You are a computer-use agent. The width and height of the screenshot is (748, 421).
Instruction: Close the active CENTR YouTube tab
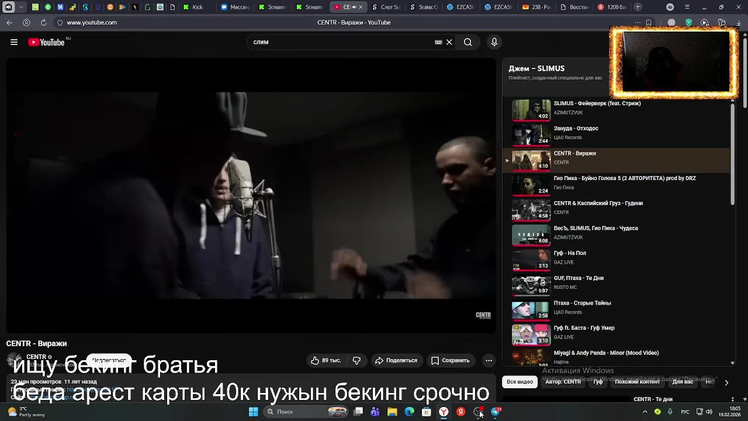tap(360, 7)
